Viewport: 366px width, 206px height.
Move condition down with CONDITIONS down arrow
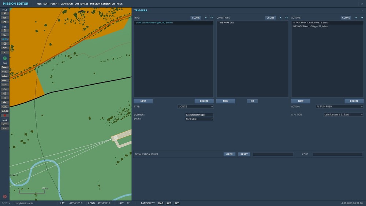coord(287,18)
